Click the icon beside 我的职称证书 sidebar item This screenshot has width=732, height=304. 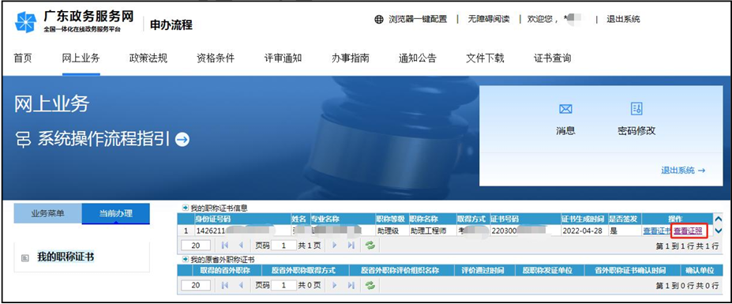pyautogui.click(x=25, y=257)
